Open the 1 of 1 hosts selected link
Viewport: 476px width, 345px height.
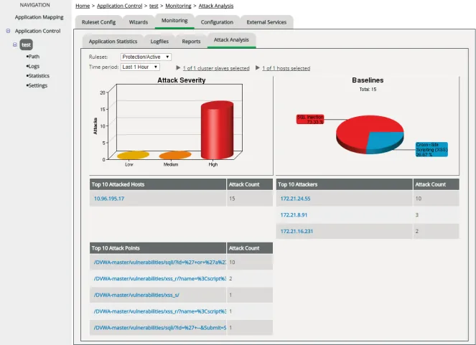pyautogui.click(x=286, y=68)
